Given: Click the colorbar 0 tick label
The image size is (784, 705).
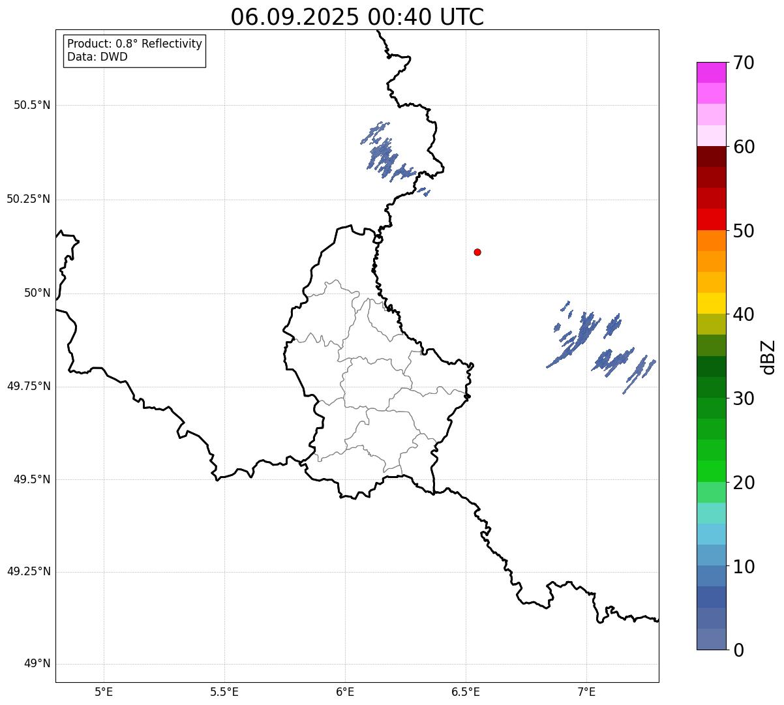Looking at the screenshot, I should pyautogui.click(x=738, y=651).
